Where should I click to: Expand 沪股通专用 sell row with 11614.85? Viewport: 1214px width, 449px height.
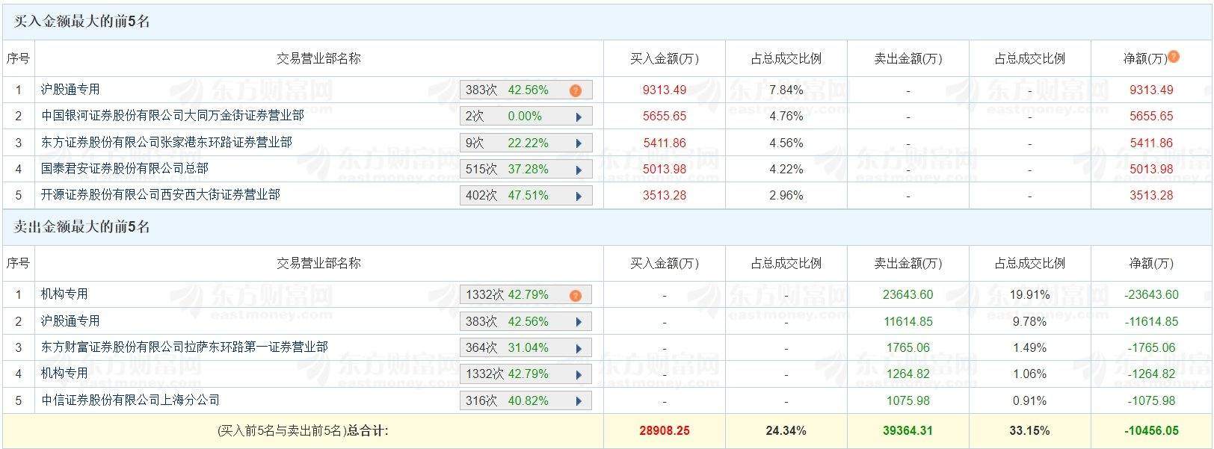click(579, 322)
